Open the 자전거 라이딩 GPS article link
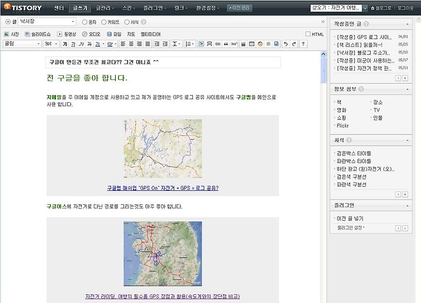 tap(163, 297)
